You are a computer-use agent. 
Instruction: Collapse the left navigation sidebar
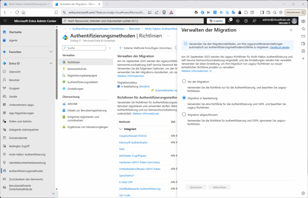click(x=53, y=194)
